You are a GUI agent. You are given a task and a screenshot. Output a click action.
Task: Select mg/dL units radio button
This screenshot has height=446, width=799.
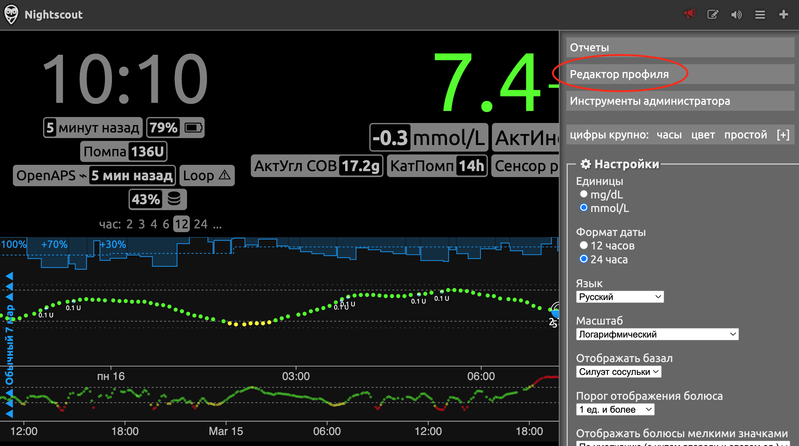point(583,194)
